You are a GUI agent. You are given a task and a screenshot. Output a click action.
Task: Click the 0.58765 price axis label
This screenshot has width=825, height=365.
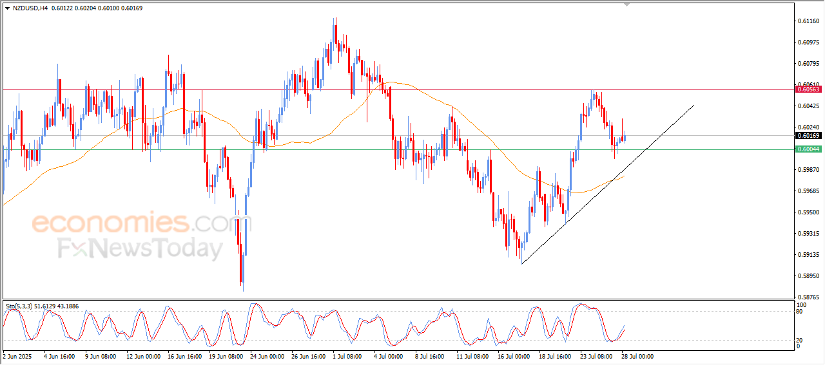point(808,297)
